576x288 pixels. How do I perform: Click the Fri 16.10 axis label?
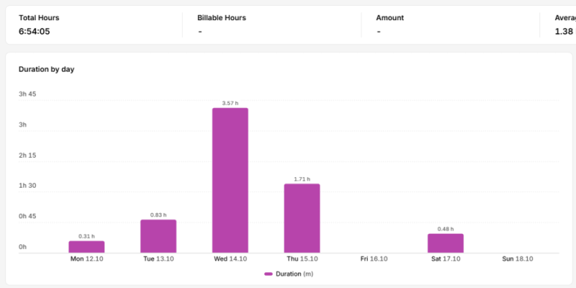click(x=374, y=259)
